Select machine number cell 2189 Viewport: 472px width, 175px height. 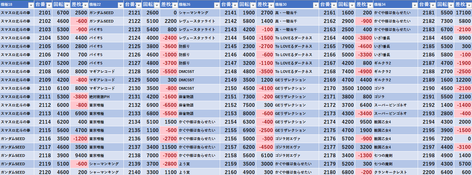point(427,80)
